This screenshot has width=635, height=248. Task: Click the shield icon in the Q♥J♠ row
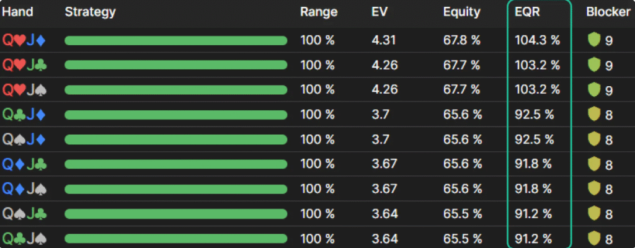point(593,90)
